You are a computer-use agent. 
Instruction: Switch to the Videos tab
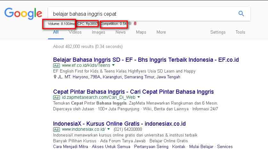[75, 32]
